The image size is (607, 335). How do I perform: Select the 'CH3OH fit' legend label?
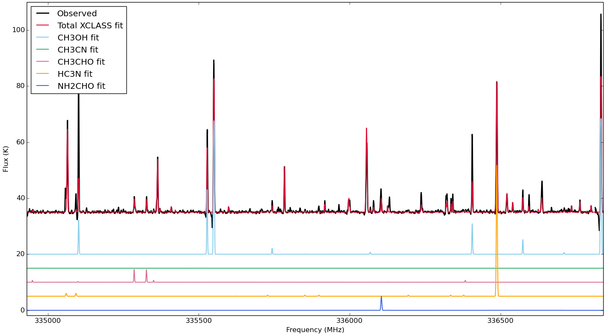coord(78,38)
